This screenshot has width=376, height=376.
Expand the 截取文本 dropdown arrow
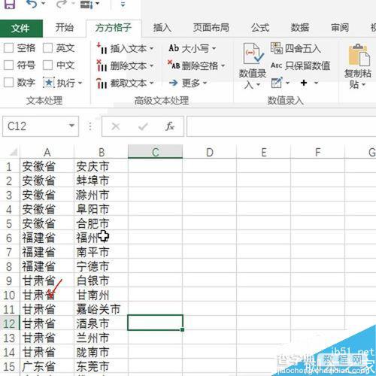click(151, 83)
